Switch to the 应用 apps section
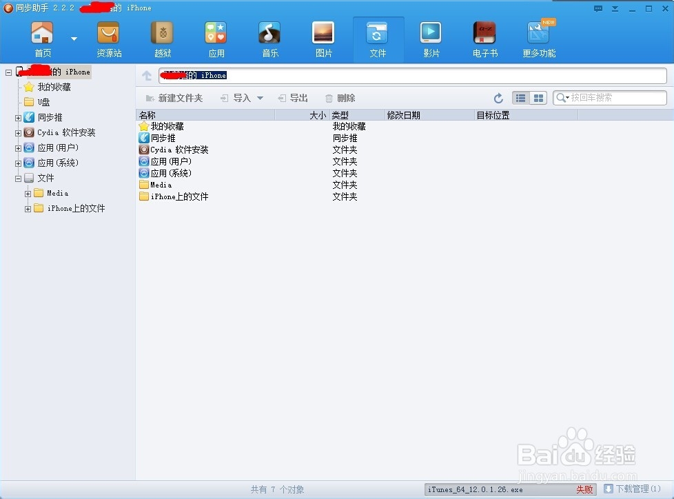Image resolution: width=674 pixels, height=499 pixels. tap(216, 39)
